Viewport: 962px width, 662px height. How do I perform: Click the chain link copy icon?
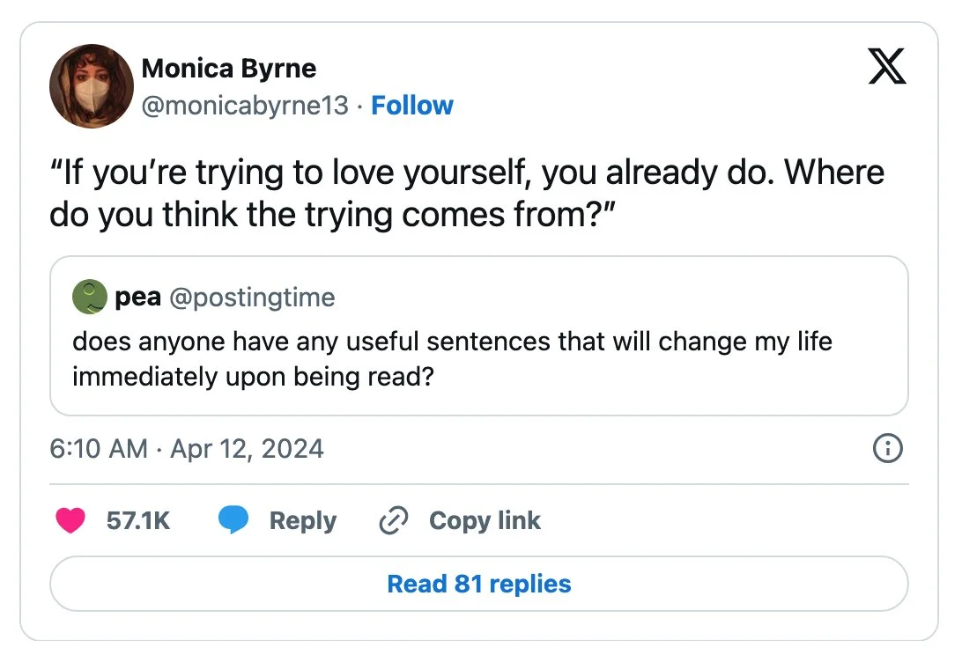pos(391,521)
